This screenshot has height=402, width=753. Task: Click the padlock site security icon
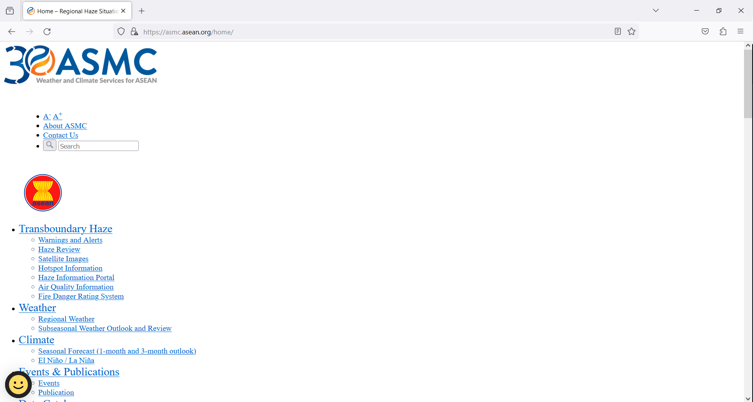pyautogui.click(x=134, y=31)
